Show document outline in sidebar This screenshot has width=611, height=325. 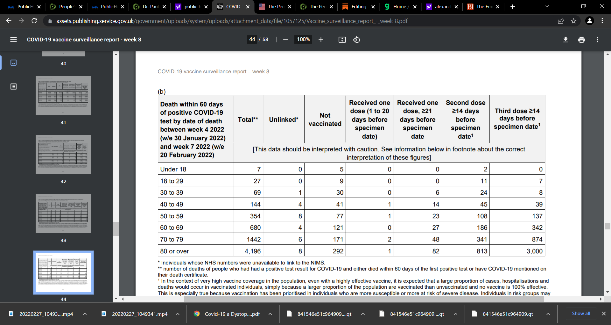(x=13, y=86)
